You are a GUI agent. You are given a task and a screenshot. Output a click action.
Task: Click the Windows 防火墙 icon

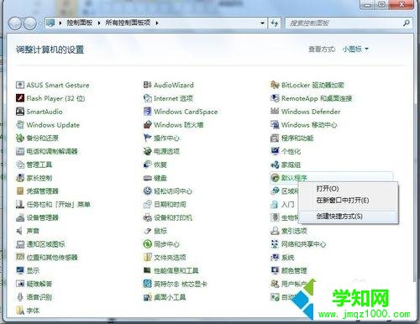147,124
